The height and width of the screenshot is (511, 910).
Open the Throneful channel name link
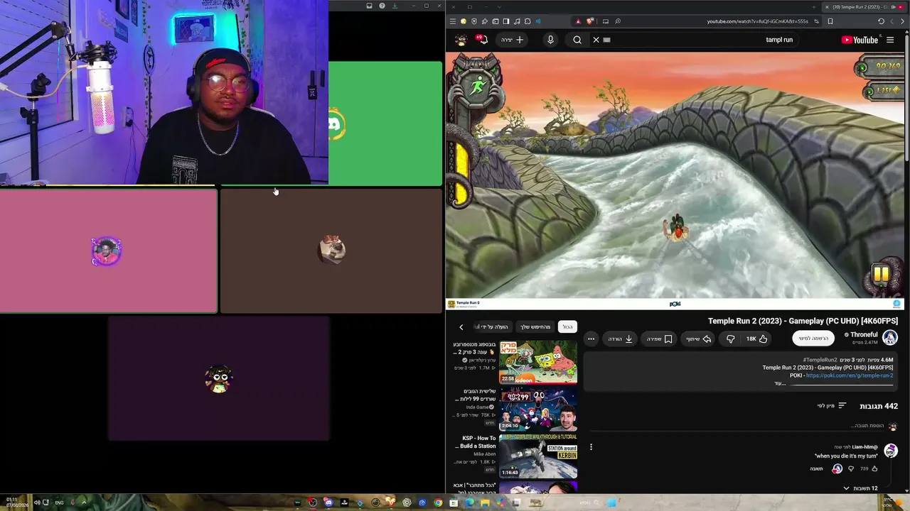[x=864, y=334]
